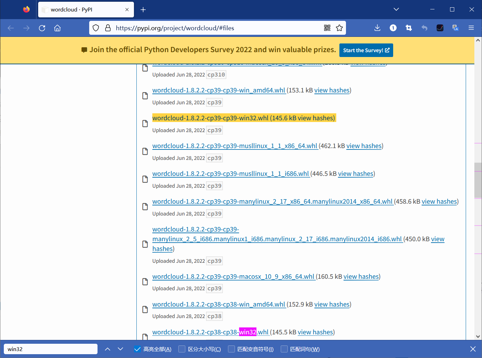Open the extension badge showing 1

pos(393,28)
